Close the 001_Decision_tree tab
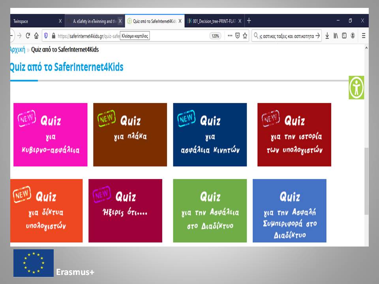Viewport: 379px width, 284px height. (240, 21)
